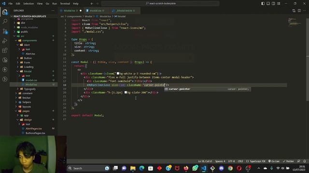Collapse the REACT-SCRATCH-BOILERPLATE root folder
Viewport: 309px width, 173px height.
[29, 16]
